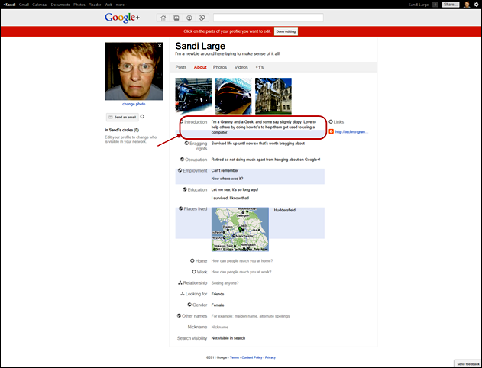Image resolution: width=482 pixels, height=368 pixels.
Task: Open the Circles icon in toolbar
Action: click(202, 18)
